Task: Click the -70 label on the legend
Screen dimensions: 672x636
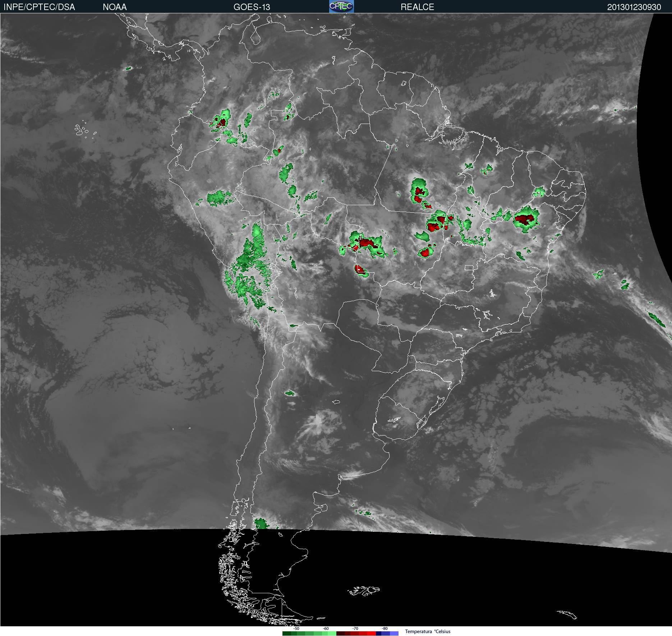Action: tap(355, 629)
